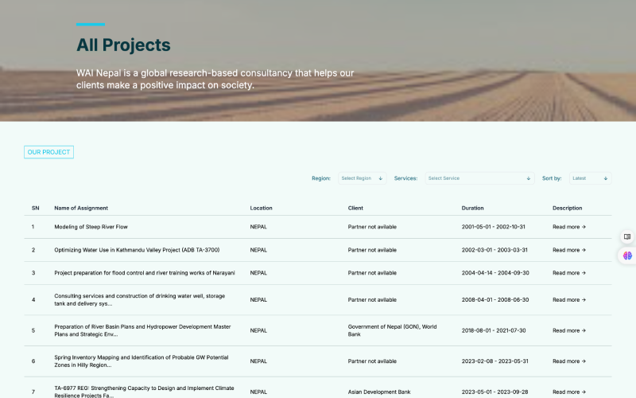Click duration '2002-03-01 - 2003-03-31'

click(x=494, y=250)
